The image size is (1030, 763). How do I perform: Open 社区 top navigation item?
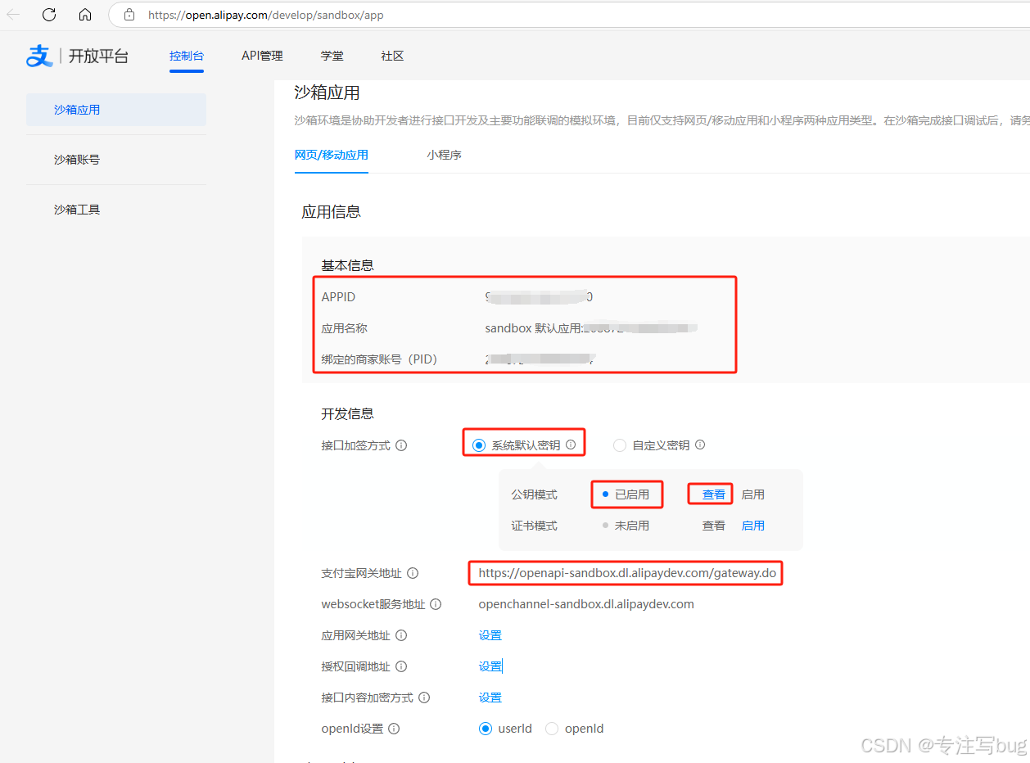392,56
